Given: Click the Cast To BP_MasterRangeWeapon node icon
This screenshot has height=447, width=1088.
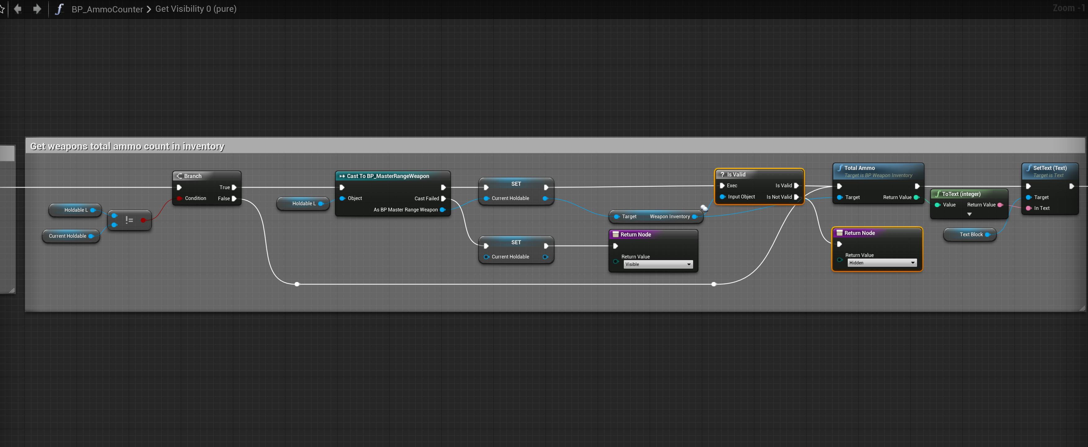Looking at the screenshot, I should pyautogui.click(x=342, y=176).
